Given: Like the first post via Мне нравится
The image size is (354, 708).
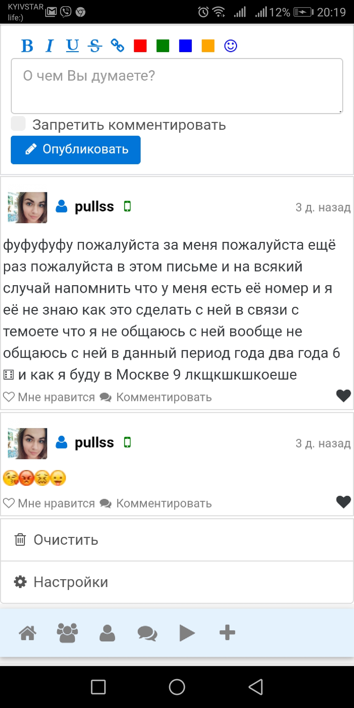Looking at the screenshot, I should tap(49, 397).
